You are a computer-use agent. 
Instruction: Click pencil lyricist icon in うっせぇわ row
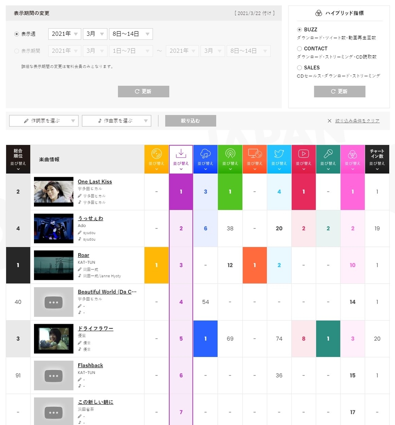point(80,233)
